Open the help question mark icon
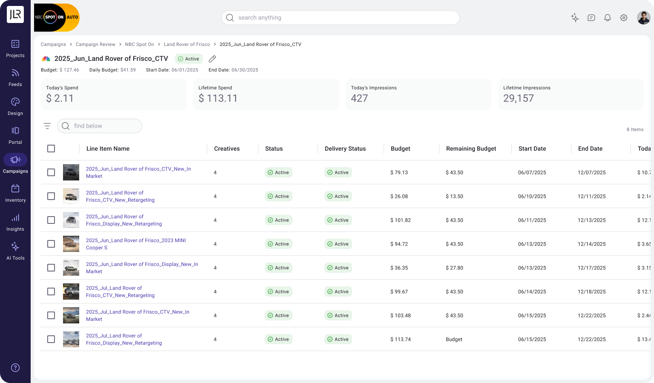The height and width of the screenshot is (383, 654). [15, 368]
